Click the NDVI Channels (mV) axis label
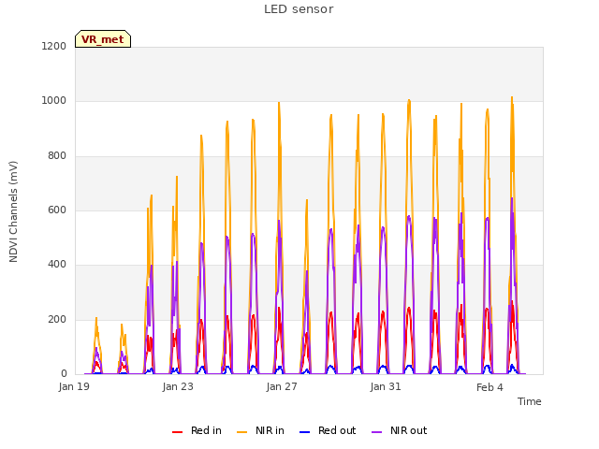 click(13, 211)
